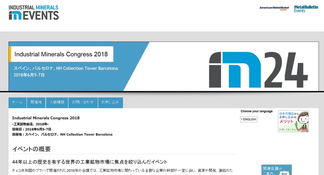Open the Metal Bulletin Events logo
The width and height of the screenshot is (324, 175).
click(x=306, y=9)
